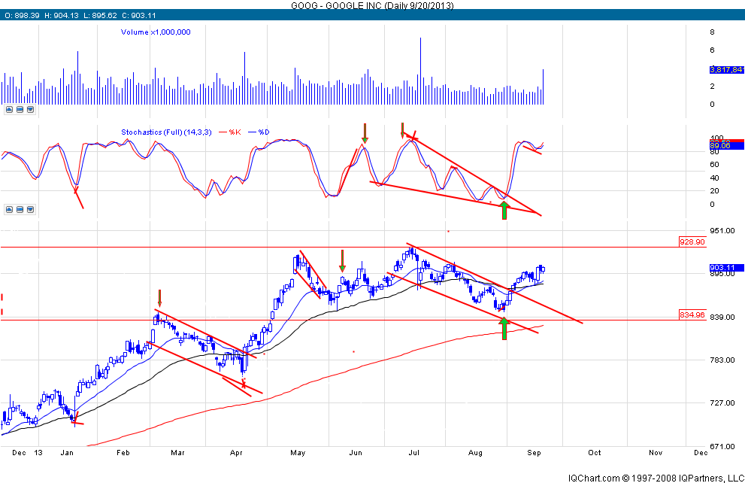Click the Stochastics (Full) (14,3,3) indicator label

[165, 132]
